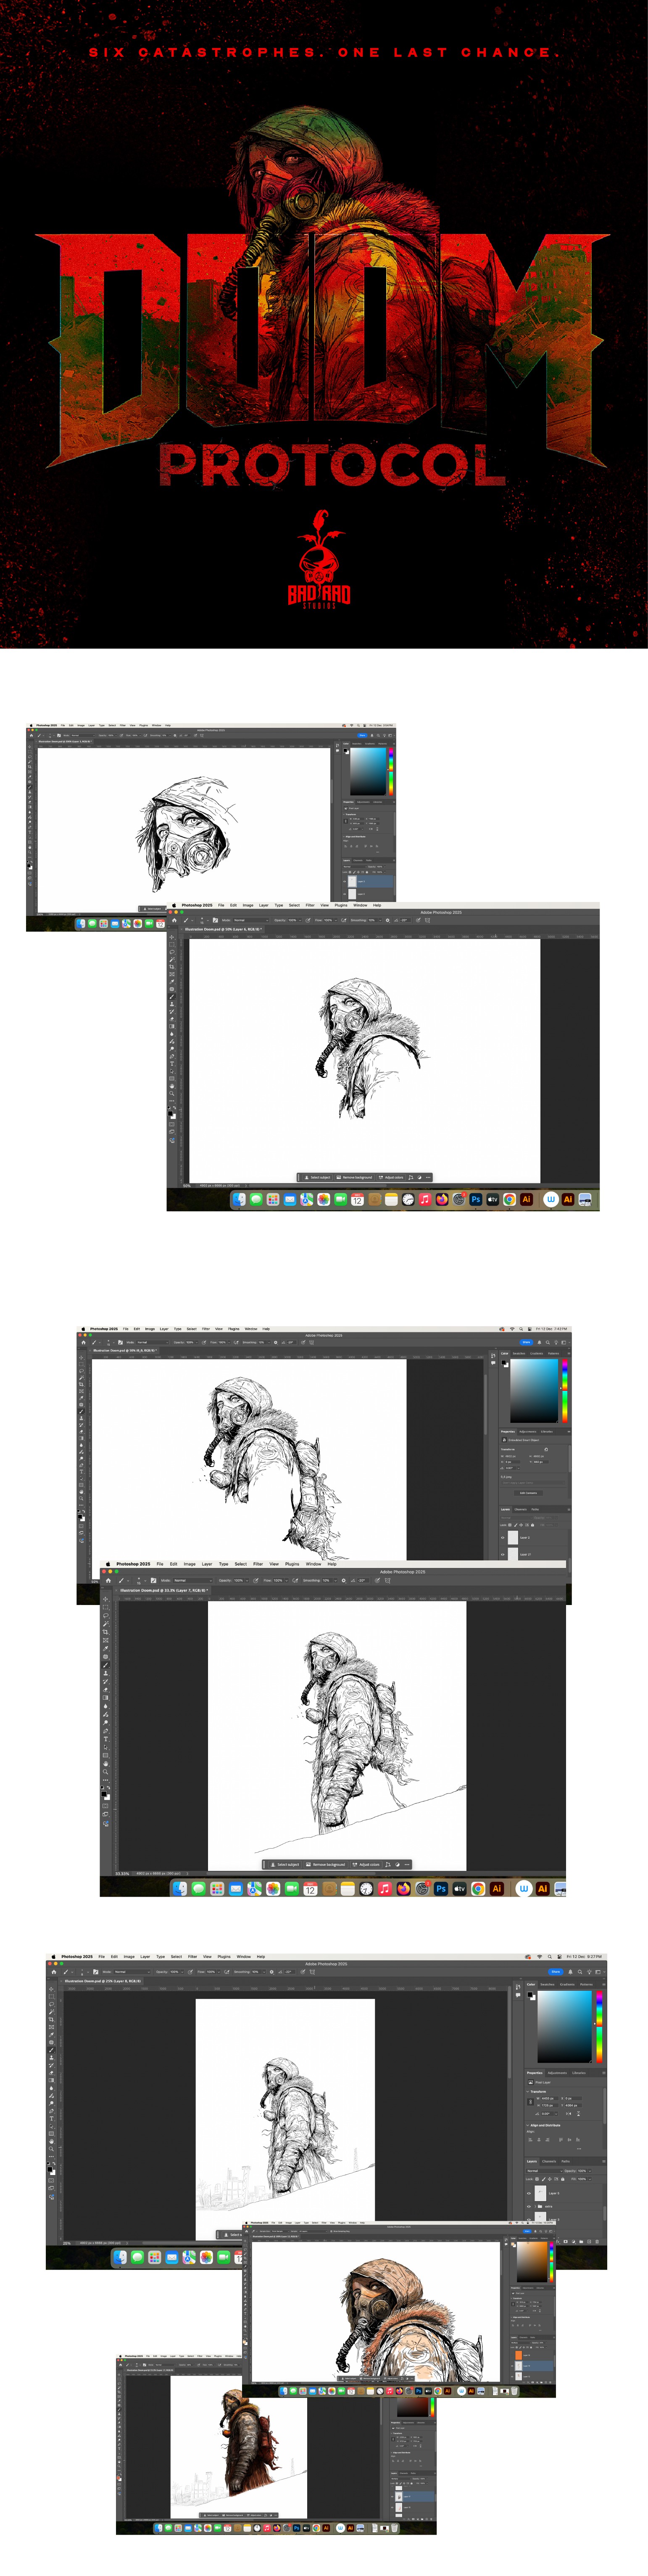Image resolution: width=648 pixels, height=2576 pixels.
Task: Hide Layer 8 using its eye icon
Action: (x=529, y=2193)
